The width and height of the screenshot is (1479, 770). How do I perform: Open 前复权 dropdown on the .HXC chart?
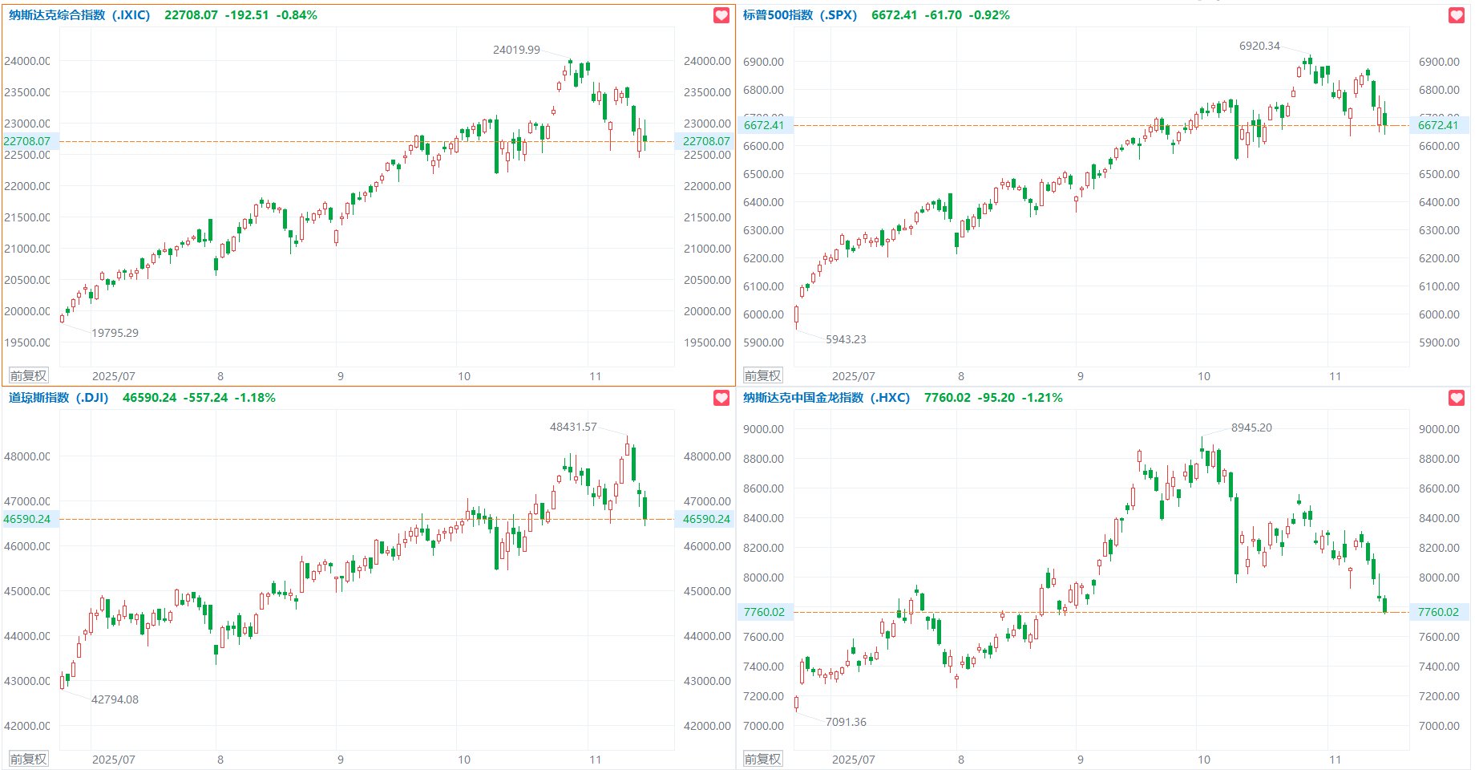(762, 759)
